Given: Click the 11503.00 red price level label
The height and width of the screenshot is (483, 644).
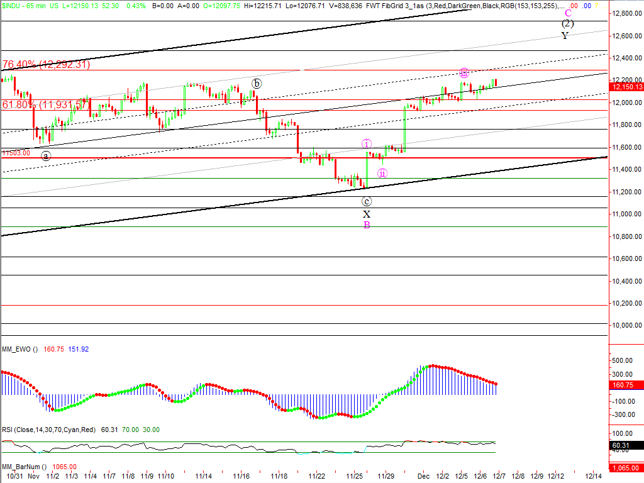Looking at the screenshot, I should 15,153.
